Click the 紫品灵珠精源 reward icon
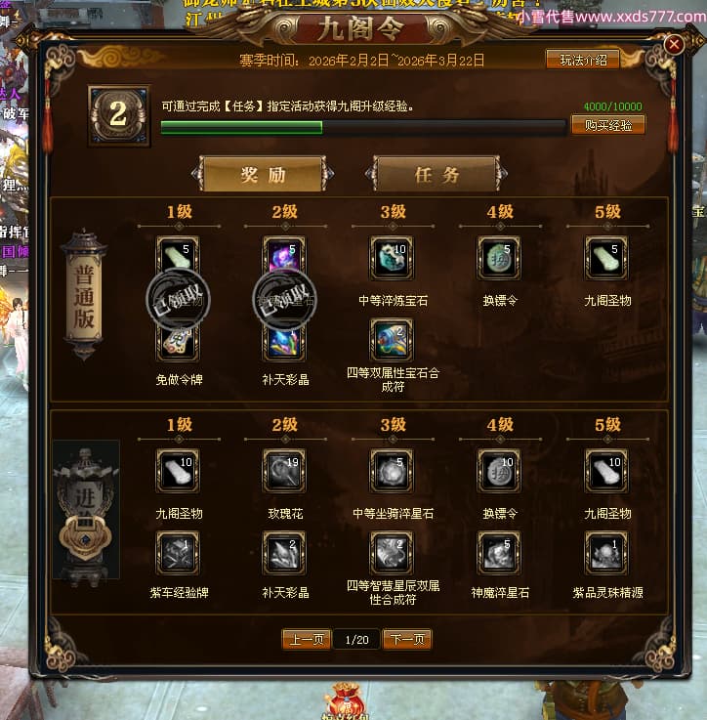Image resolution: width=707 pixels, height=720 pixels. pos(606,553)
